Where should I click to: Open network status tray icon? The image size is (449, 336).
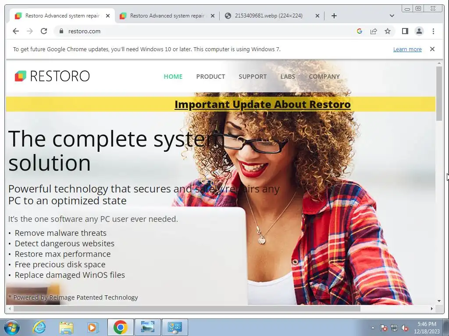394,328
